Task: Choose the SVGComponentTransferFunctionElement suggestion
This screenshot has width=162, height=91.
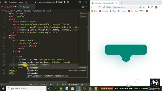Action: pos(57,76)
